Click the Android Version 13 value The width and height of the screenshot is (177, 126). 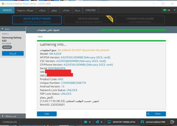coord(63,86)
